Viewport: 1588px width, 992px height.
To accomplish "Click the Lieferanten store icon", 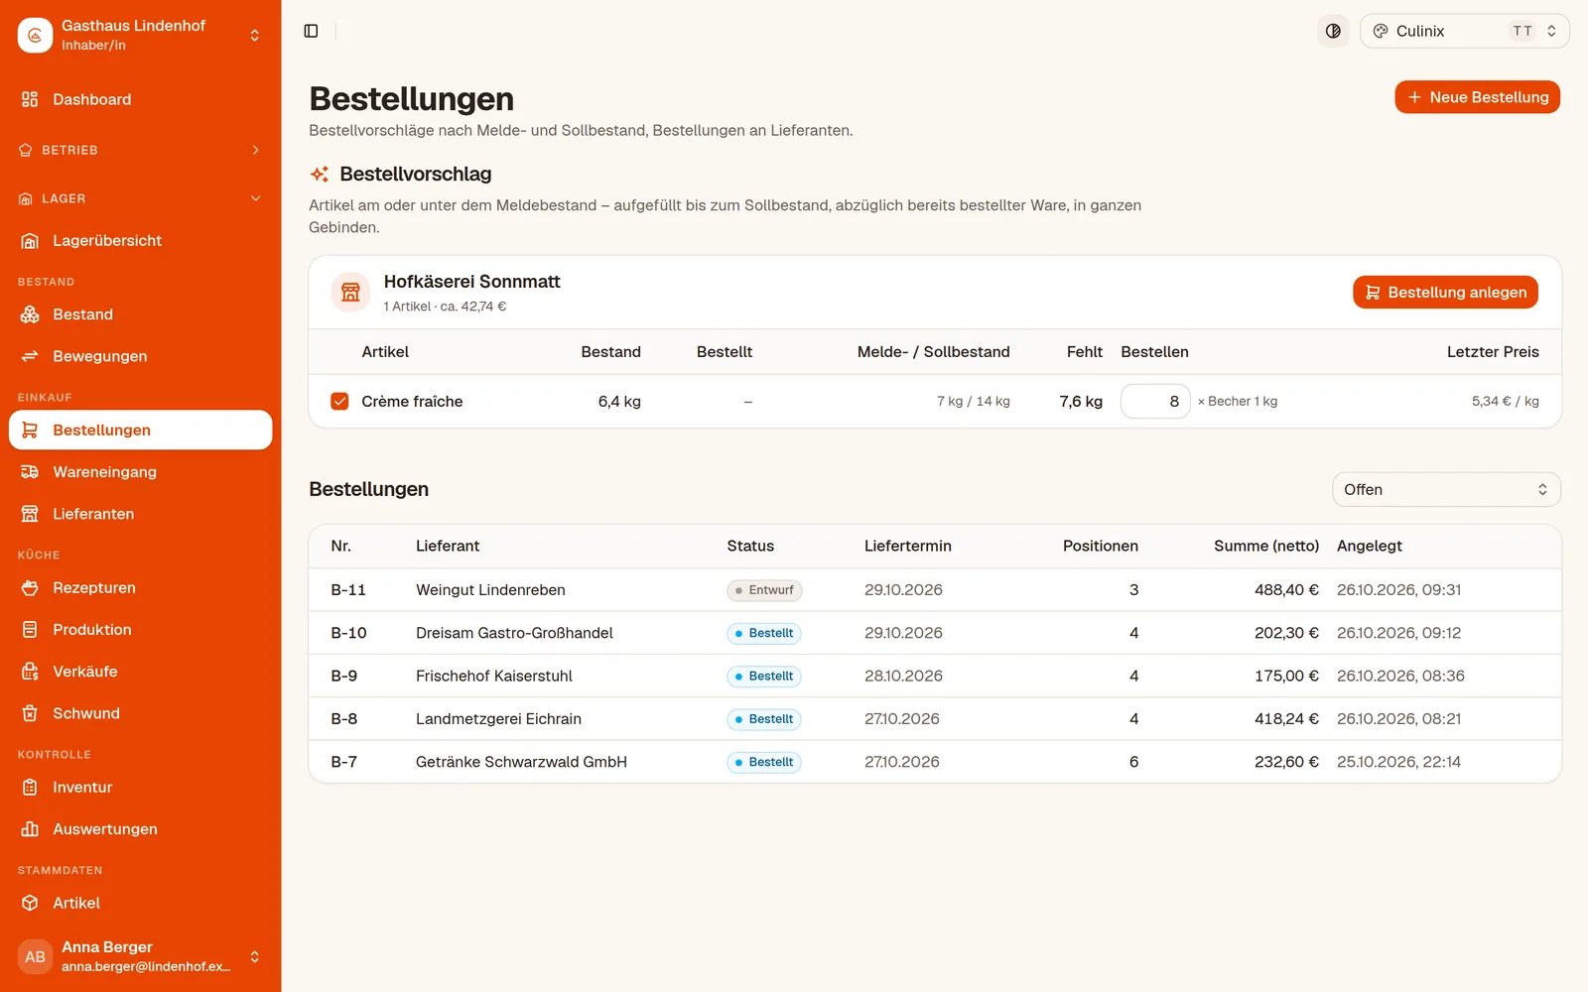I will click(30, 514).
